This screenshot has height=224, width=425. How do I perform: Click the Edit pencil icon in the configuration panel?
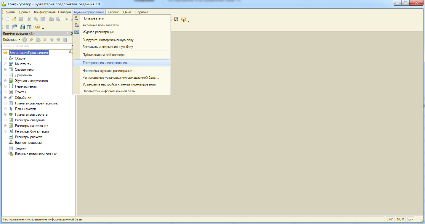(x=31, y=40)
